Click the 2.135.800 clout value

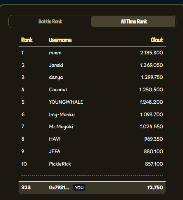click(x=152, y=53)
